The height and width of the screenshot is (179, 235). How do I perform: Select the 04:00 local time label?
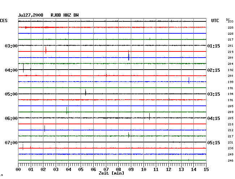[11, 70]
